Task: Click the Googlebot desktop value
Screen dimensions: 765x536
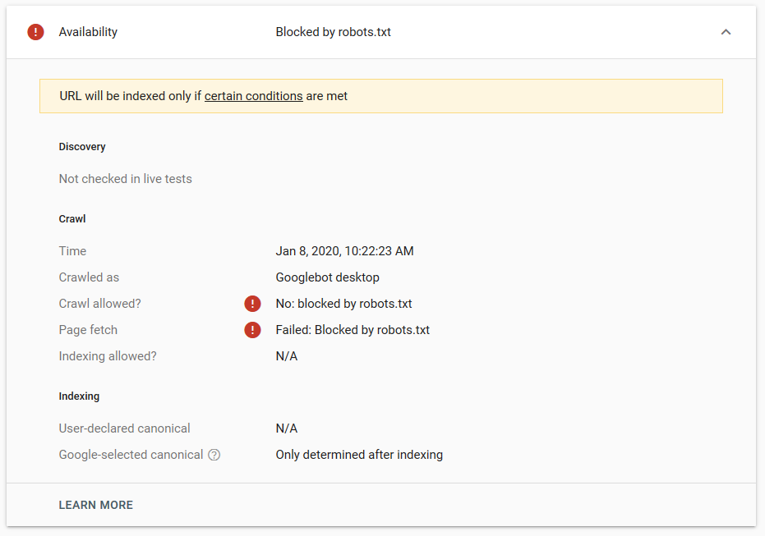Action: click(327, 277)
